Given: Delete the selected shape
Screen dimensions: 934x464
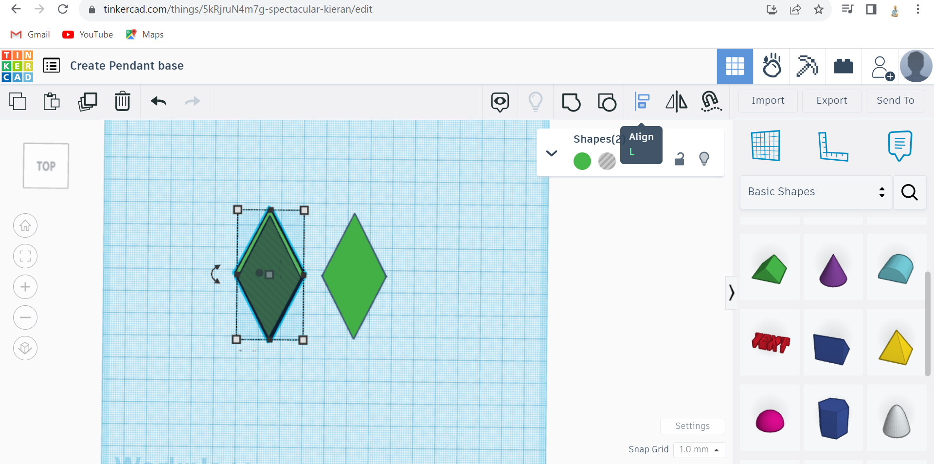Looking at the screenshot, I should click(x=123, y=101).
